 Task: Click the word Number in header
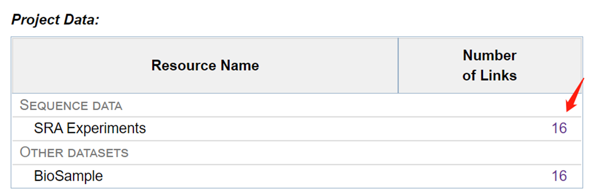pyautogui.click(x=489, y=56)
